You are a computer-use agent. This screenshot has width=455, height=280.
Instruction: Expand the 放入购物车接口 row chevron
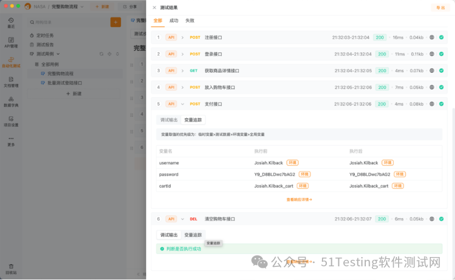182,87
